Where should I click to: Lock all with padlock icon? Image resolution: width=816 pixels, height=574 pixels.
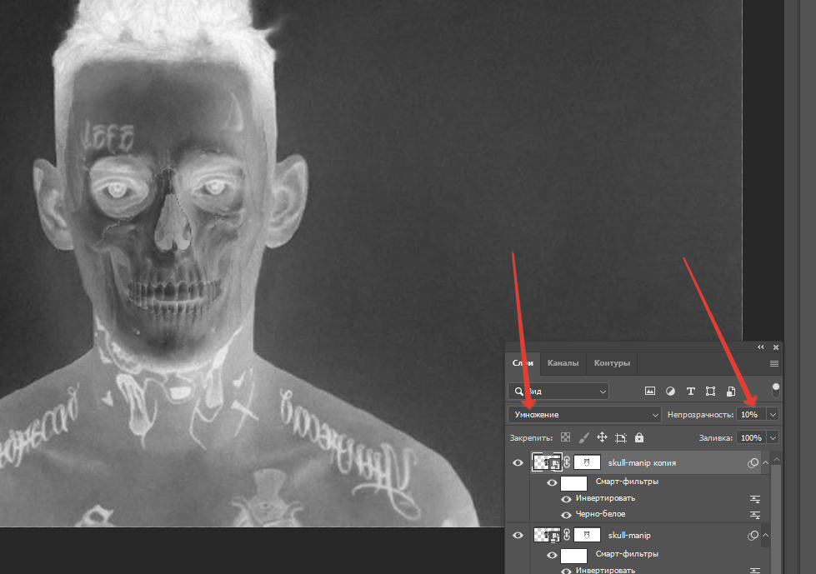tap(639, 437)
